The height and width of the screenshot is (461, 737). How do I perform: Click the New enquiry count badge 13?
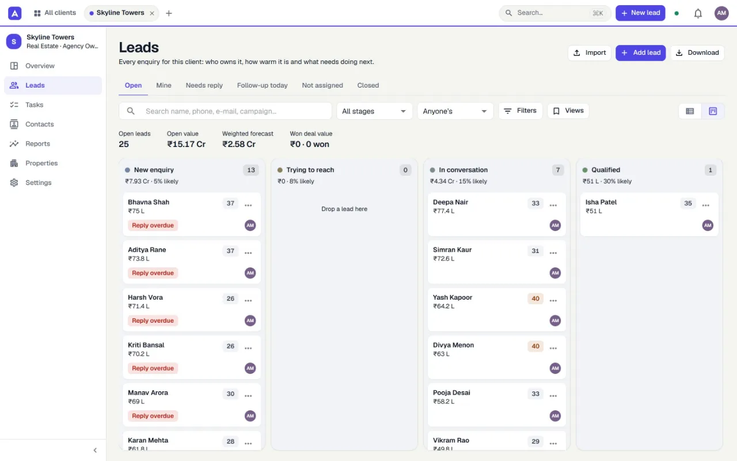pyautogui.click(x=251, y=170)
